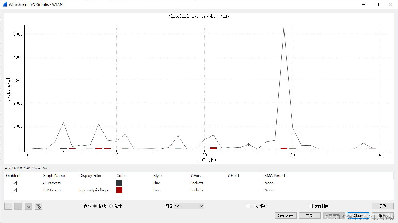Click the duplicate graph icon
The width and height of the screenshot is (398, 223).
(x=28, y=206)
